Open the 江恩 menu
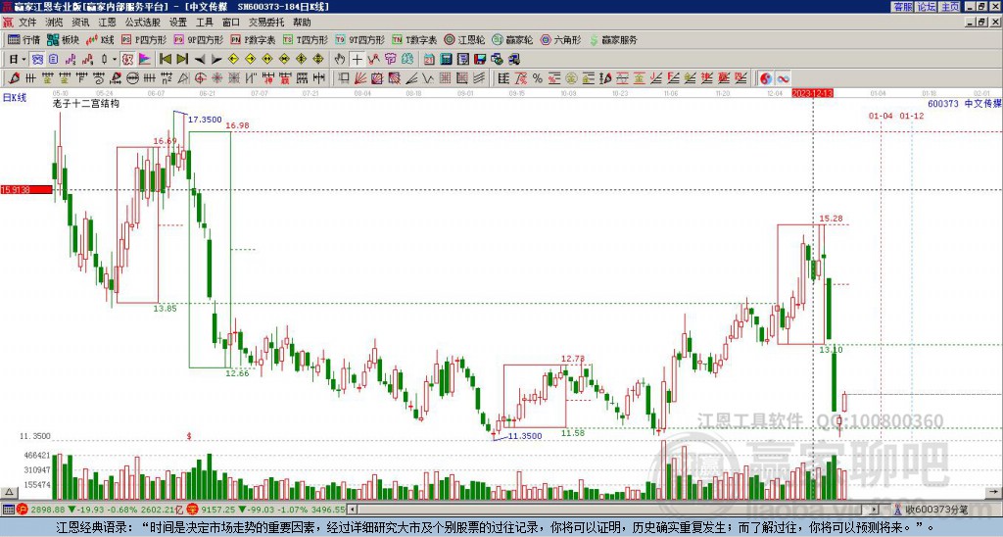 (107, 23)
